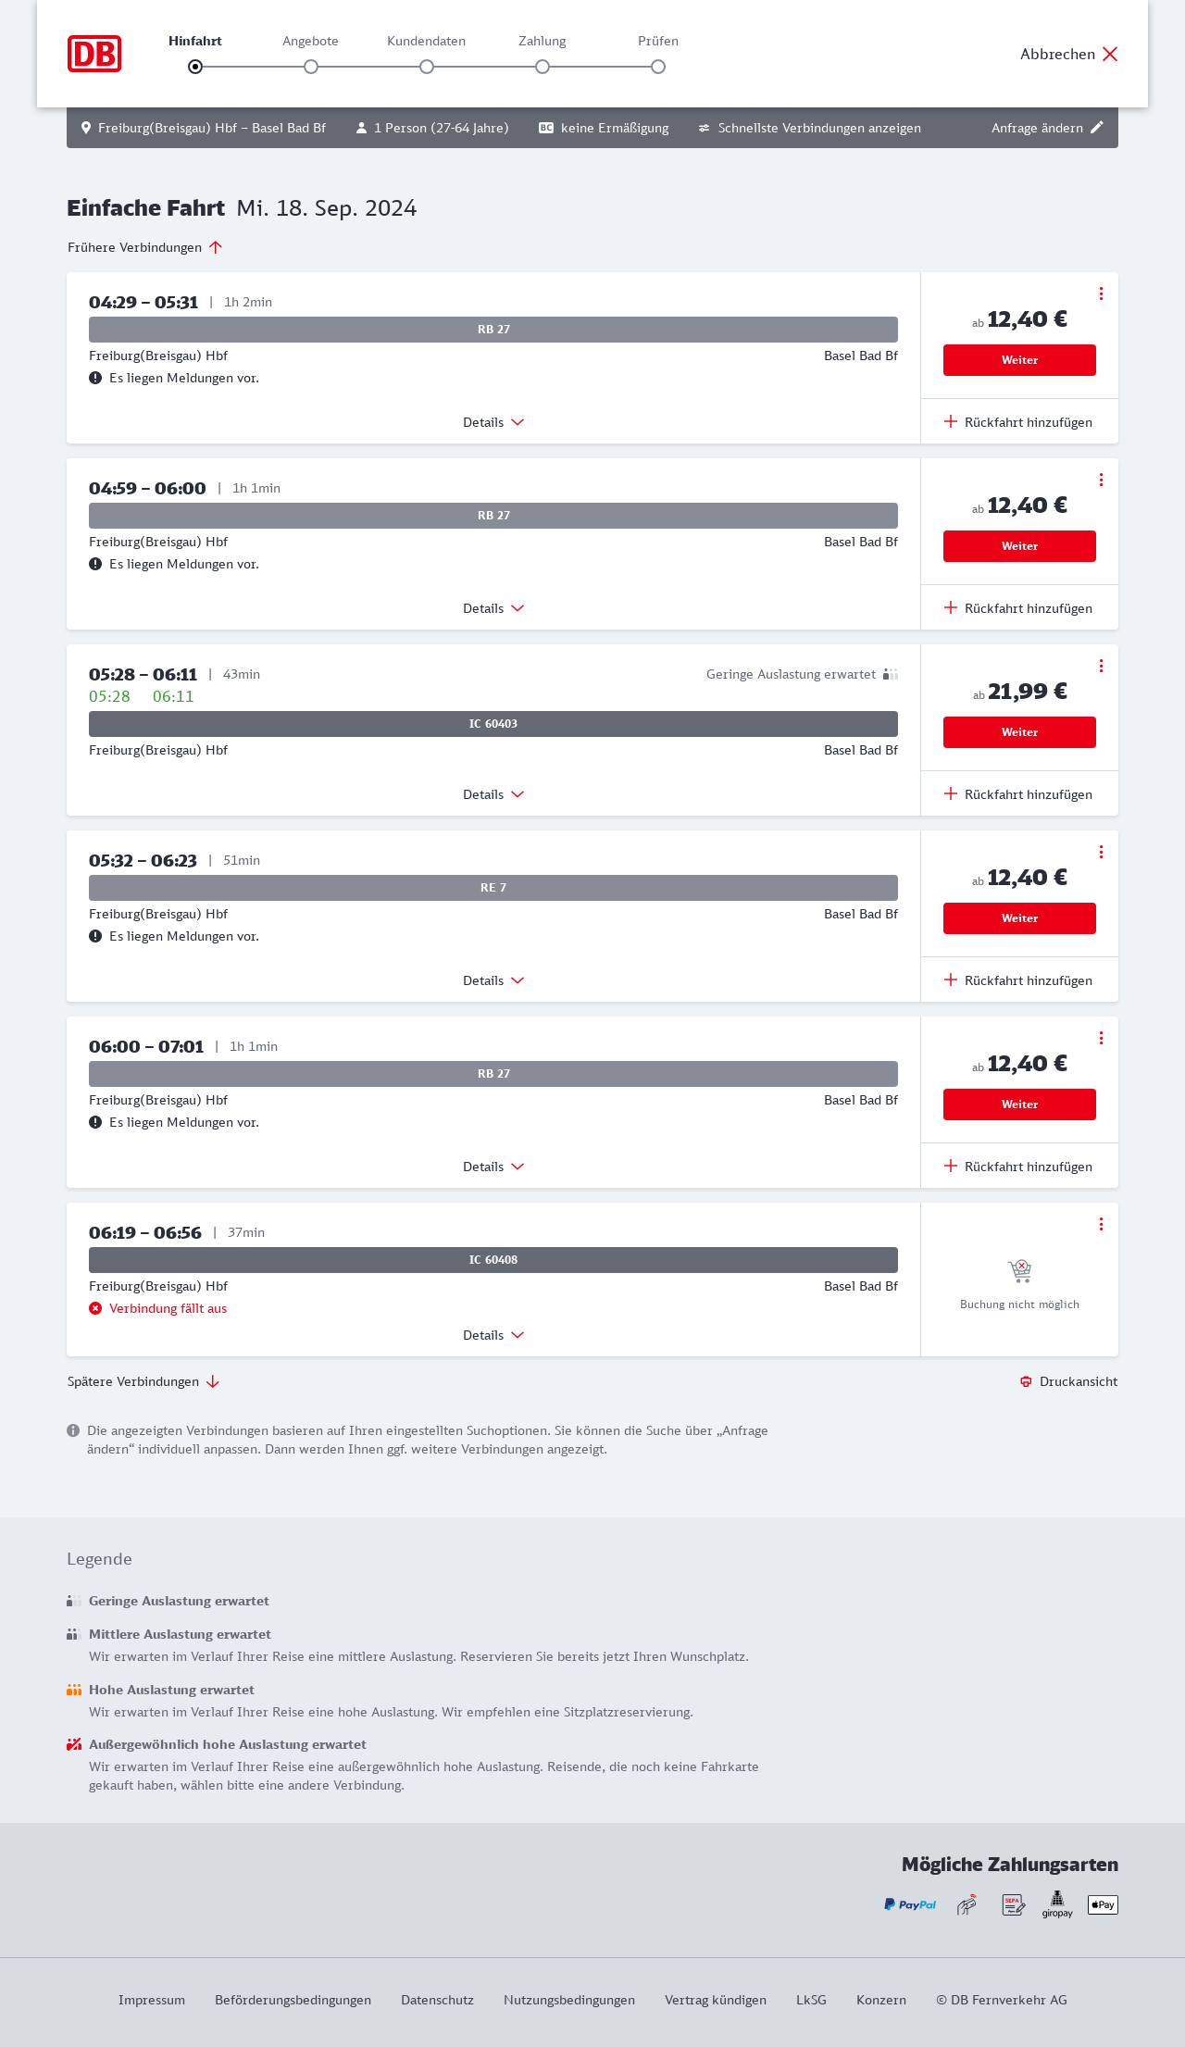Select the Angebote step in progress bar
The height and width of the screenshot is (2047, 1185).
pos(311,67)
